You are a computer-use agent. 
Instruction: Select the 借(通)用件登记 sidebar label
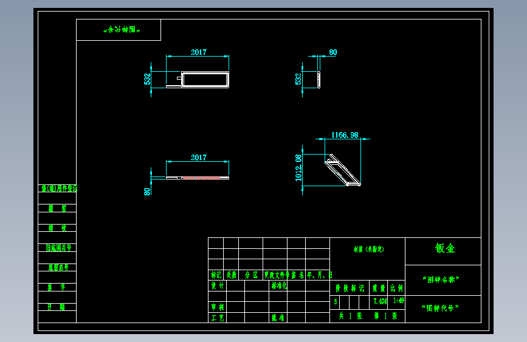coord(59,189)
